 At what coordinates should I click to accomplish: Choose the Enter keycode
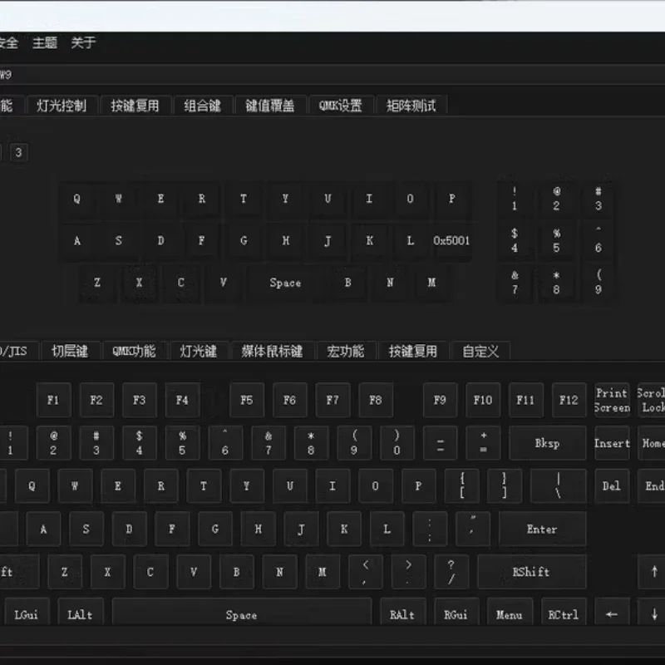click(x=541, y=529)
